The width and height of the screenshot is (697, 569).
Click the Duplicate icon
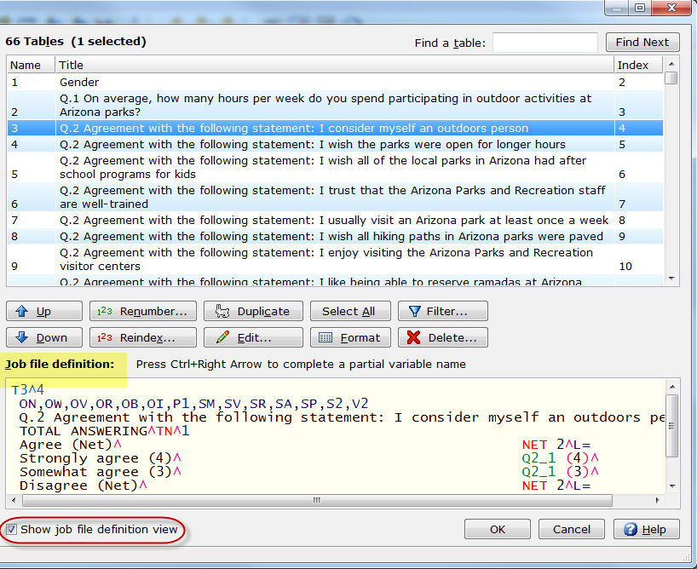[222, 311]
